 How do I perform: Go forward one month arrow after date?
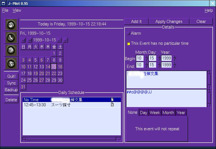tap(59, 40)
